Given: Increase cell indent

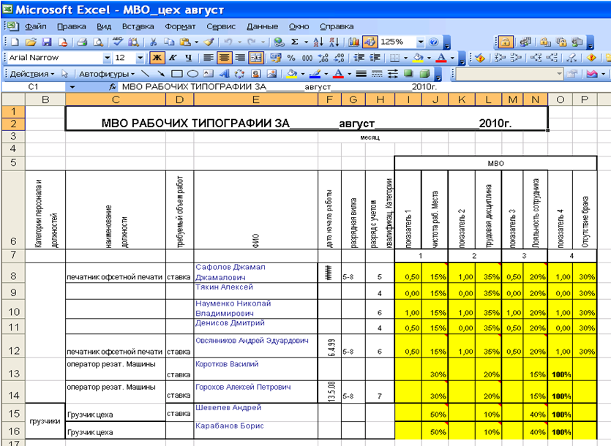Looking at the screenshot, I should [375, 58].
